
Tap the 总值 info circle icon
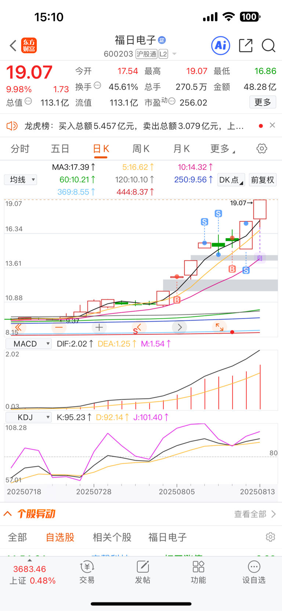[28, 101]
